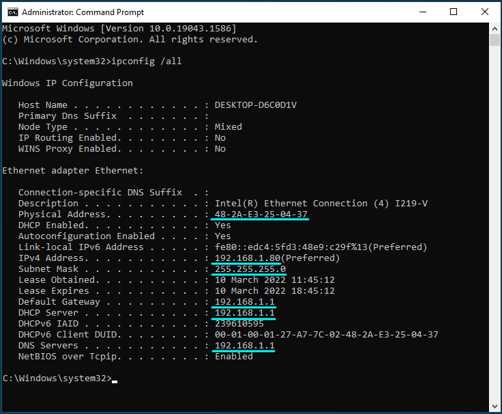Click the DNS Servers address value
The width and height of the screenshot is (502, 414).
click(244, 345)
